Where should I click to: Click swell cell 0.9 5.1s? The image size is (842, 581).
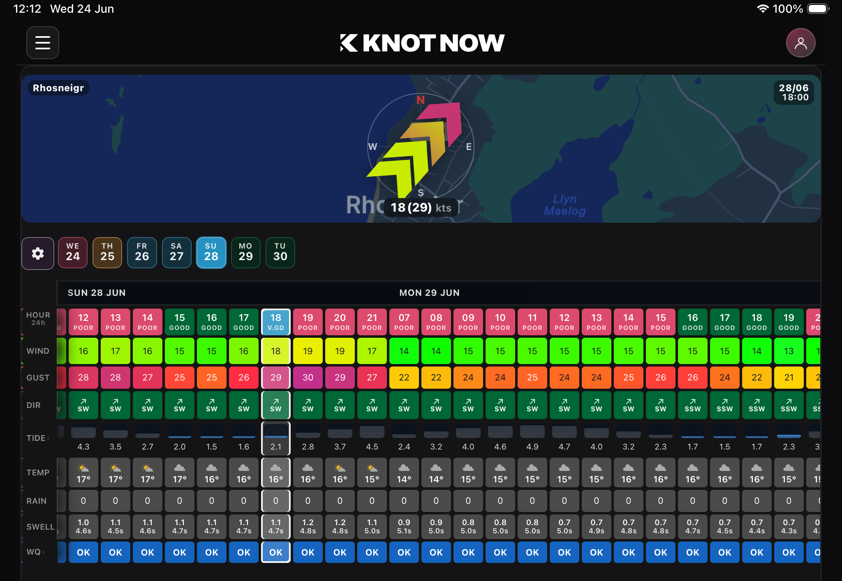(404, 526)
